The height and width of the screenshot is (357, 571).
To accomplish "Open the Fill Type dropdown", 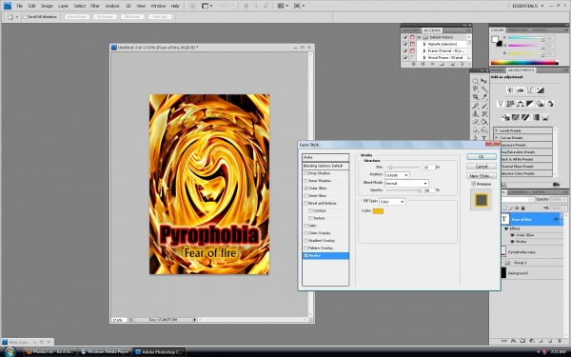I will 392,202.
